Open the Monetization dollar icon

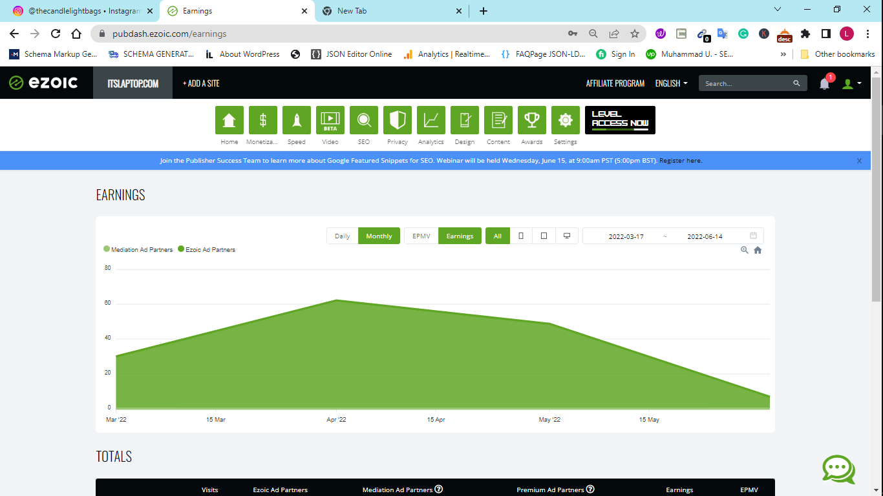pyautogui.click(x=262, y=120)
